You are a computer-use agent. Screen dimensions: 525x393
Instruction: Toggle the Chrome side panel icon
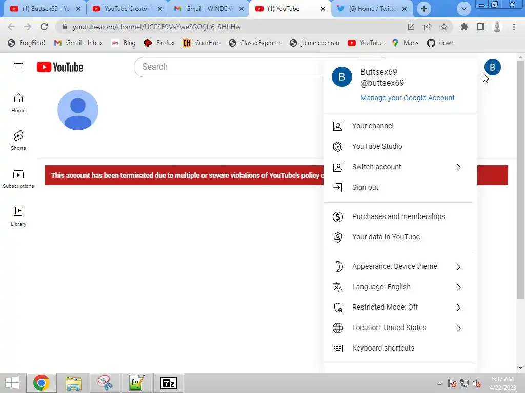tap(481, 27)
